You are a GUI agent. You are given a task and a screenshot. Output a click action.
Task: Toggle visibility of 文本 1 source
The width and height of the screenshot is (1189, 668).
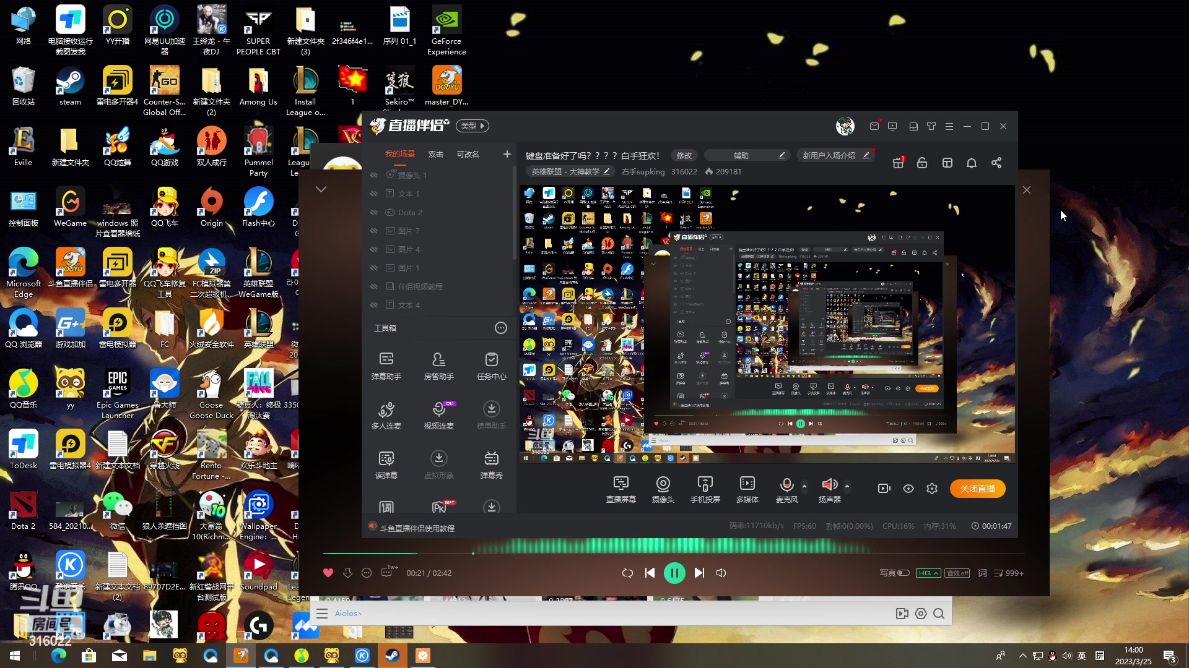click(x=374, y=194)
